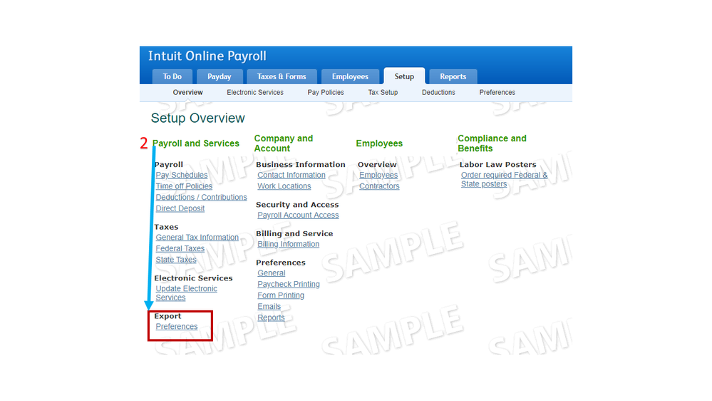Screen dimensions: 712x401
Task: Open Deductions in the sub-menu bar
Action: (438, 92)
